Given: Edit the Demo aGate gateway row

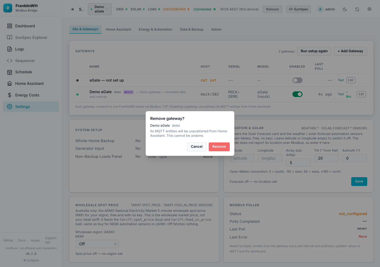Looking at the screenshot, I should (x=361, y=94).
